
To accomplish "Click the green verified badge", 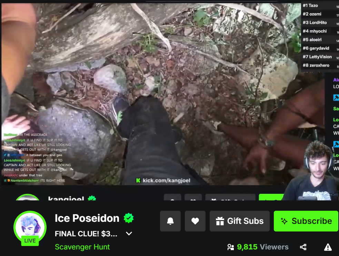I will [x=129, y=218].
